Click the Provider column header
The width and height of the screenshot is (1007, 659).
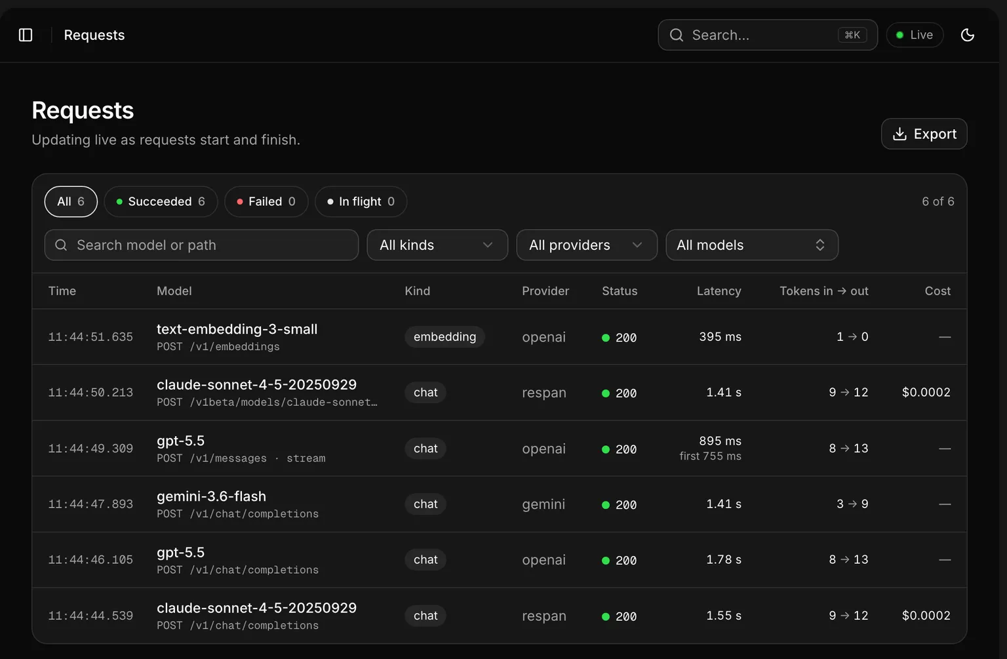[x=545, y=291]
